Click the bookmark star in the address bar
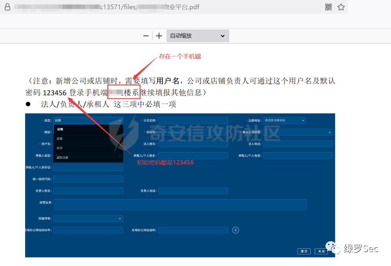391x266 pixels. (x=341, y=7)
